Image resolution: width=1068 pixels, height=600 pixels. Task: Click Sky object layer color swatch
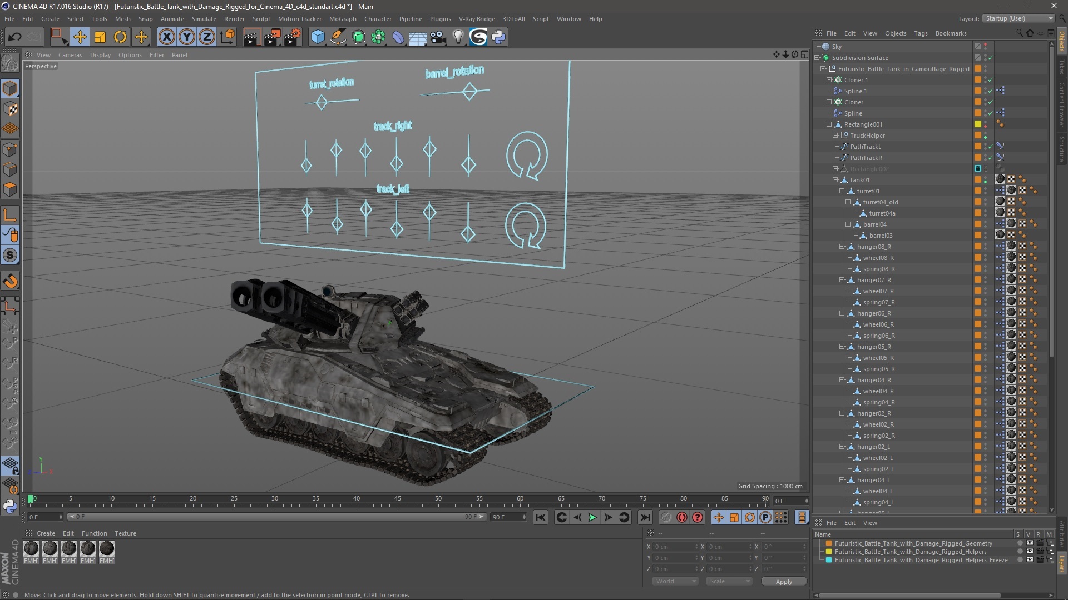pyautogui.click(x=977, y=47)
